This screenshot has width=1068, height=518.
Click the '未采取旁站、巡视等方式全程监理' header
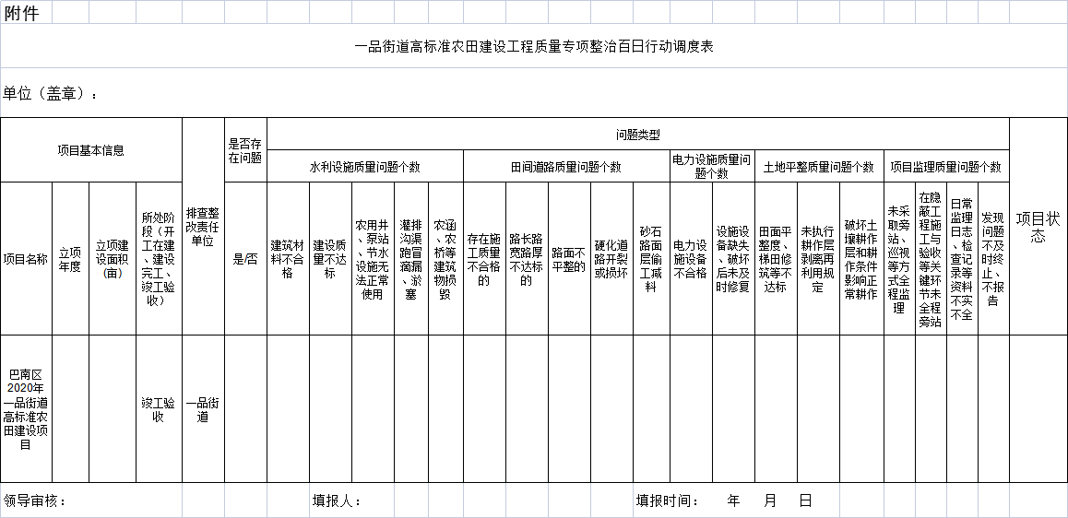pyautogui.click(x=900, y=259)
